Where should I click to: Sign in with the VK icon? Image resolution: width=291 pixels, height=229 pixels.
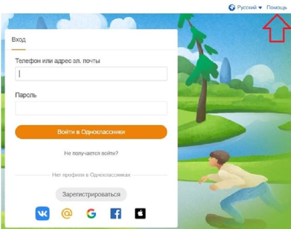tap(42, 213)
